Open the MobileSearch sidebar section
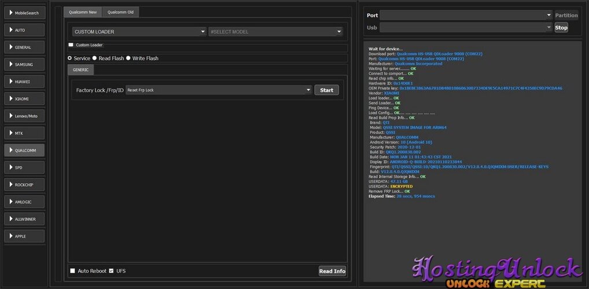This screenshot has width=589, height=289. (x=24, y=13)
